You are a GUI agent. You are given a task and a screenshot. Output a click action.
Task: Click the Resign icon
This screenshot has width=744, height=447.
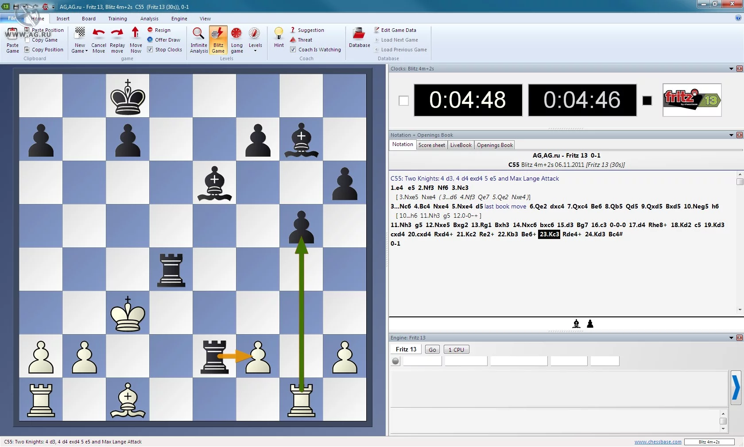pyautogui.click(x=150, y=30)
